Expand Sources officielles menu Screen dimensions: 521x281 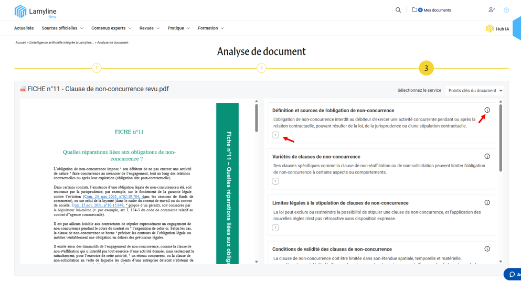(x=62, y=28)
